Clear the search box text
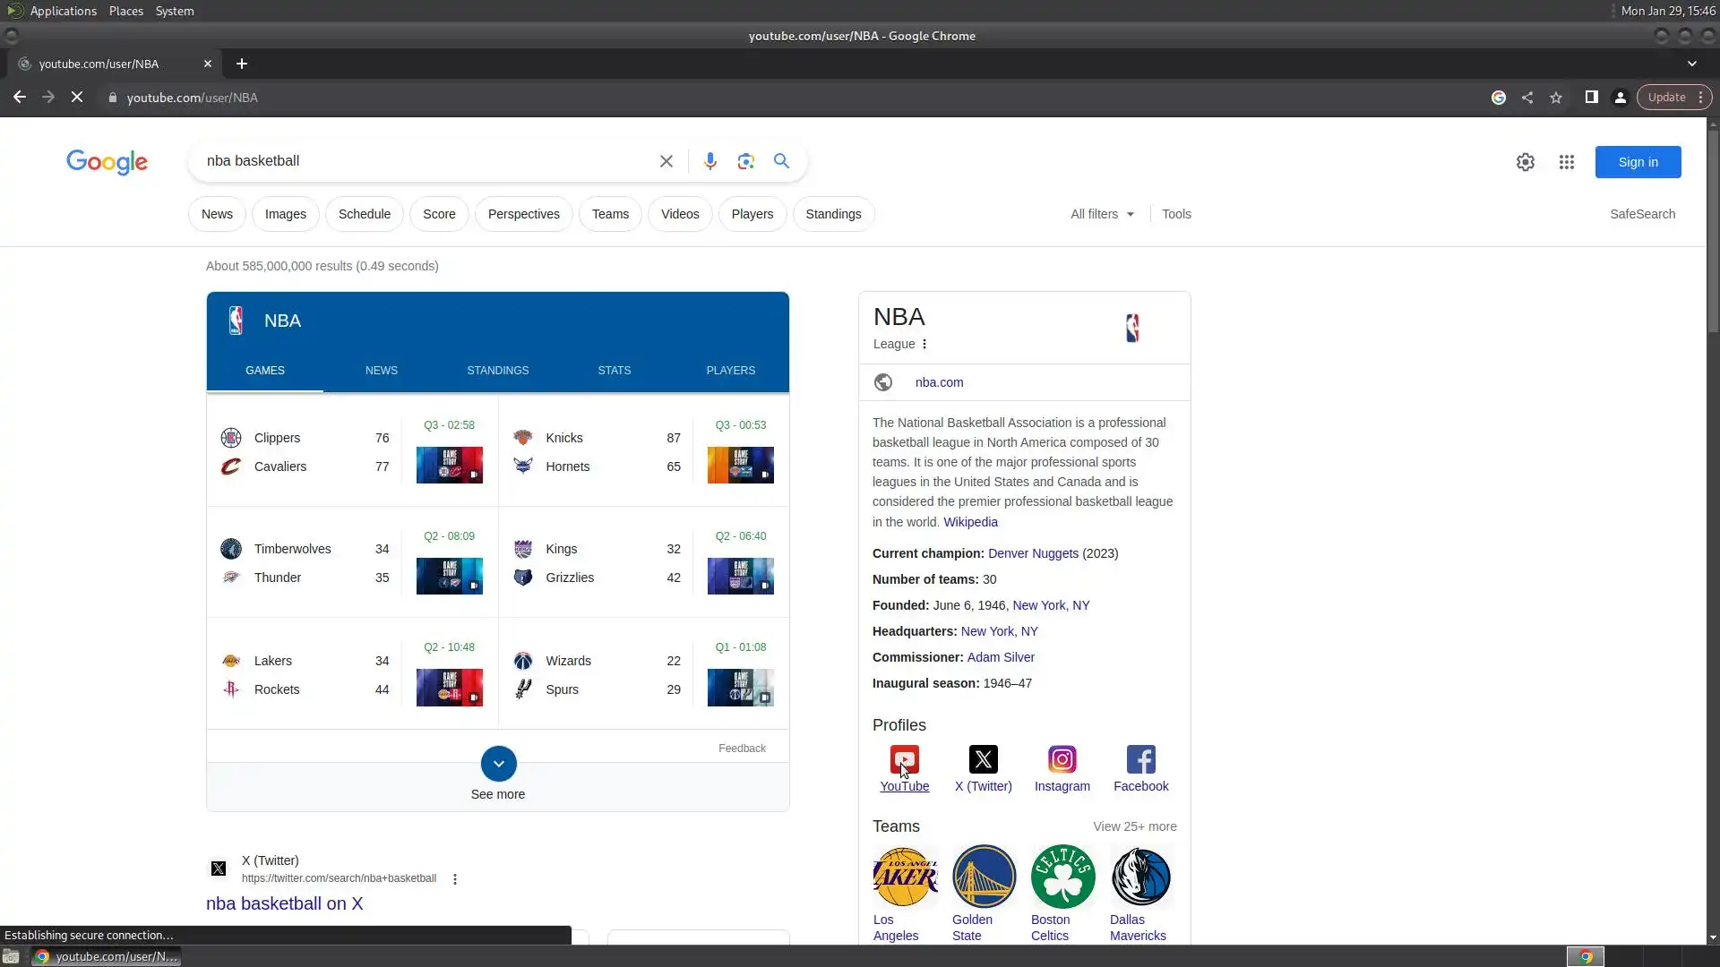 point(666,161)
